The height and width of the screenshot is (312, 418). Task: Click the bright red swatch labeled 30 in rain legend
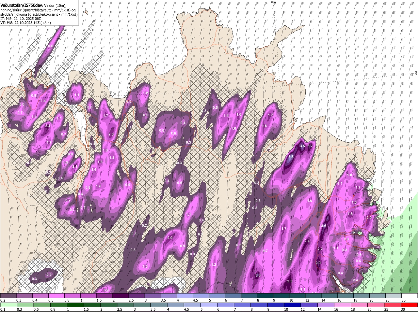tap(410, 305)
